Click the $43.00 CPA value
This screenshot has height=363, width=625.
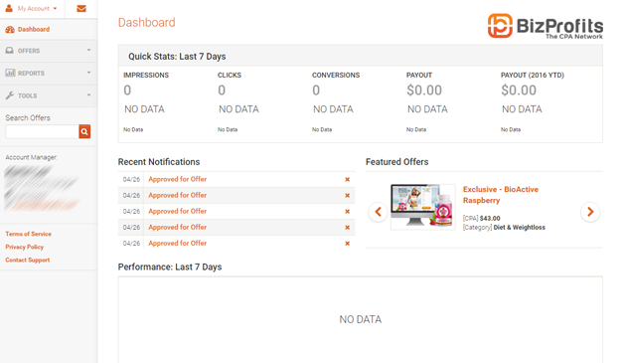pyautogui.click(x=490, y=218)
